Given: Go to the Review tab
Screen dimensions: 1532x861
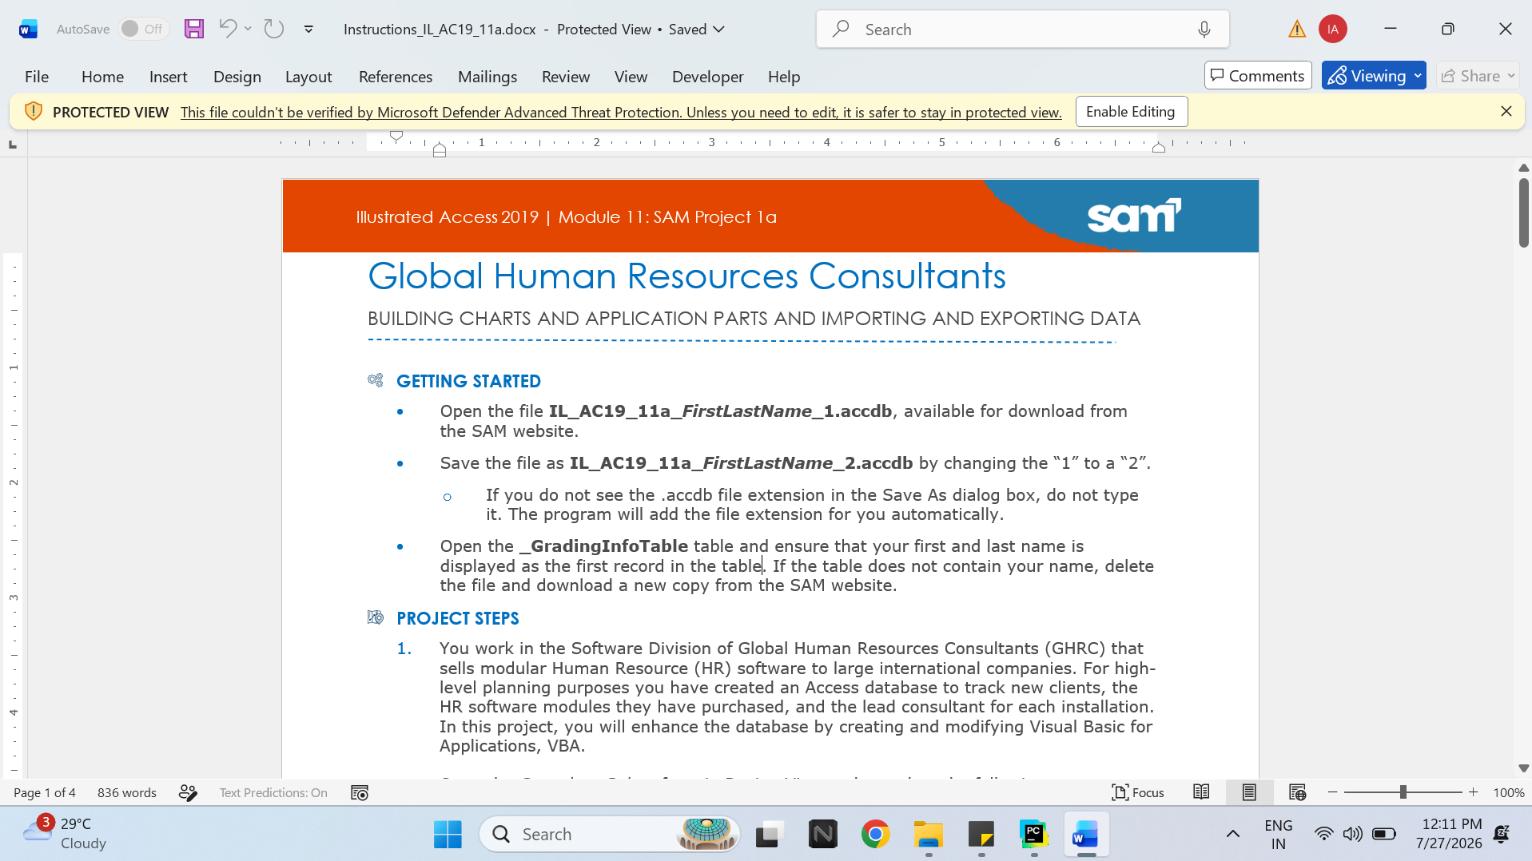Looking at the screenshot, I should pos(566,77).
